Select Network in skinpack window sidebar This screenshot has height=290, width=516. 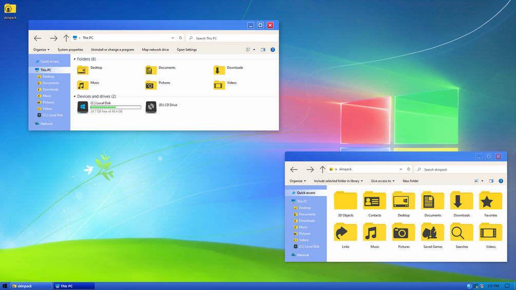(x=303, y=255)
